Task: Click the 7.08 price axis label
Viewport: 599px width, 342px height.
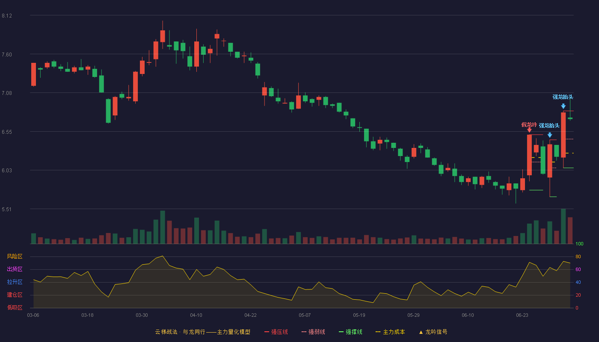Action: pyautogui.click(x=7, y=93)
